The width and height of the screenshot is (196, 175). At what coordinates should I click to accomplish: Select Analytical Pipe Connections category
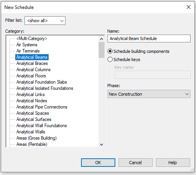tap(42, 107)
